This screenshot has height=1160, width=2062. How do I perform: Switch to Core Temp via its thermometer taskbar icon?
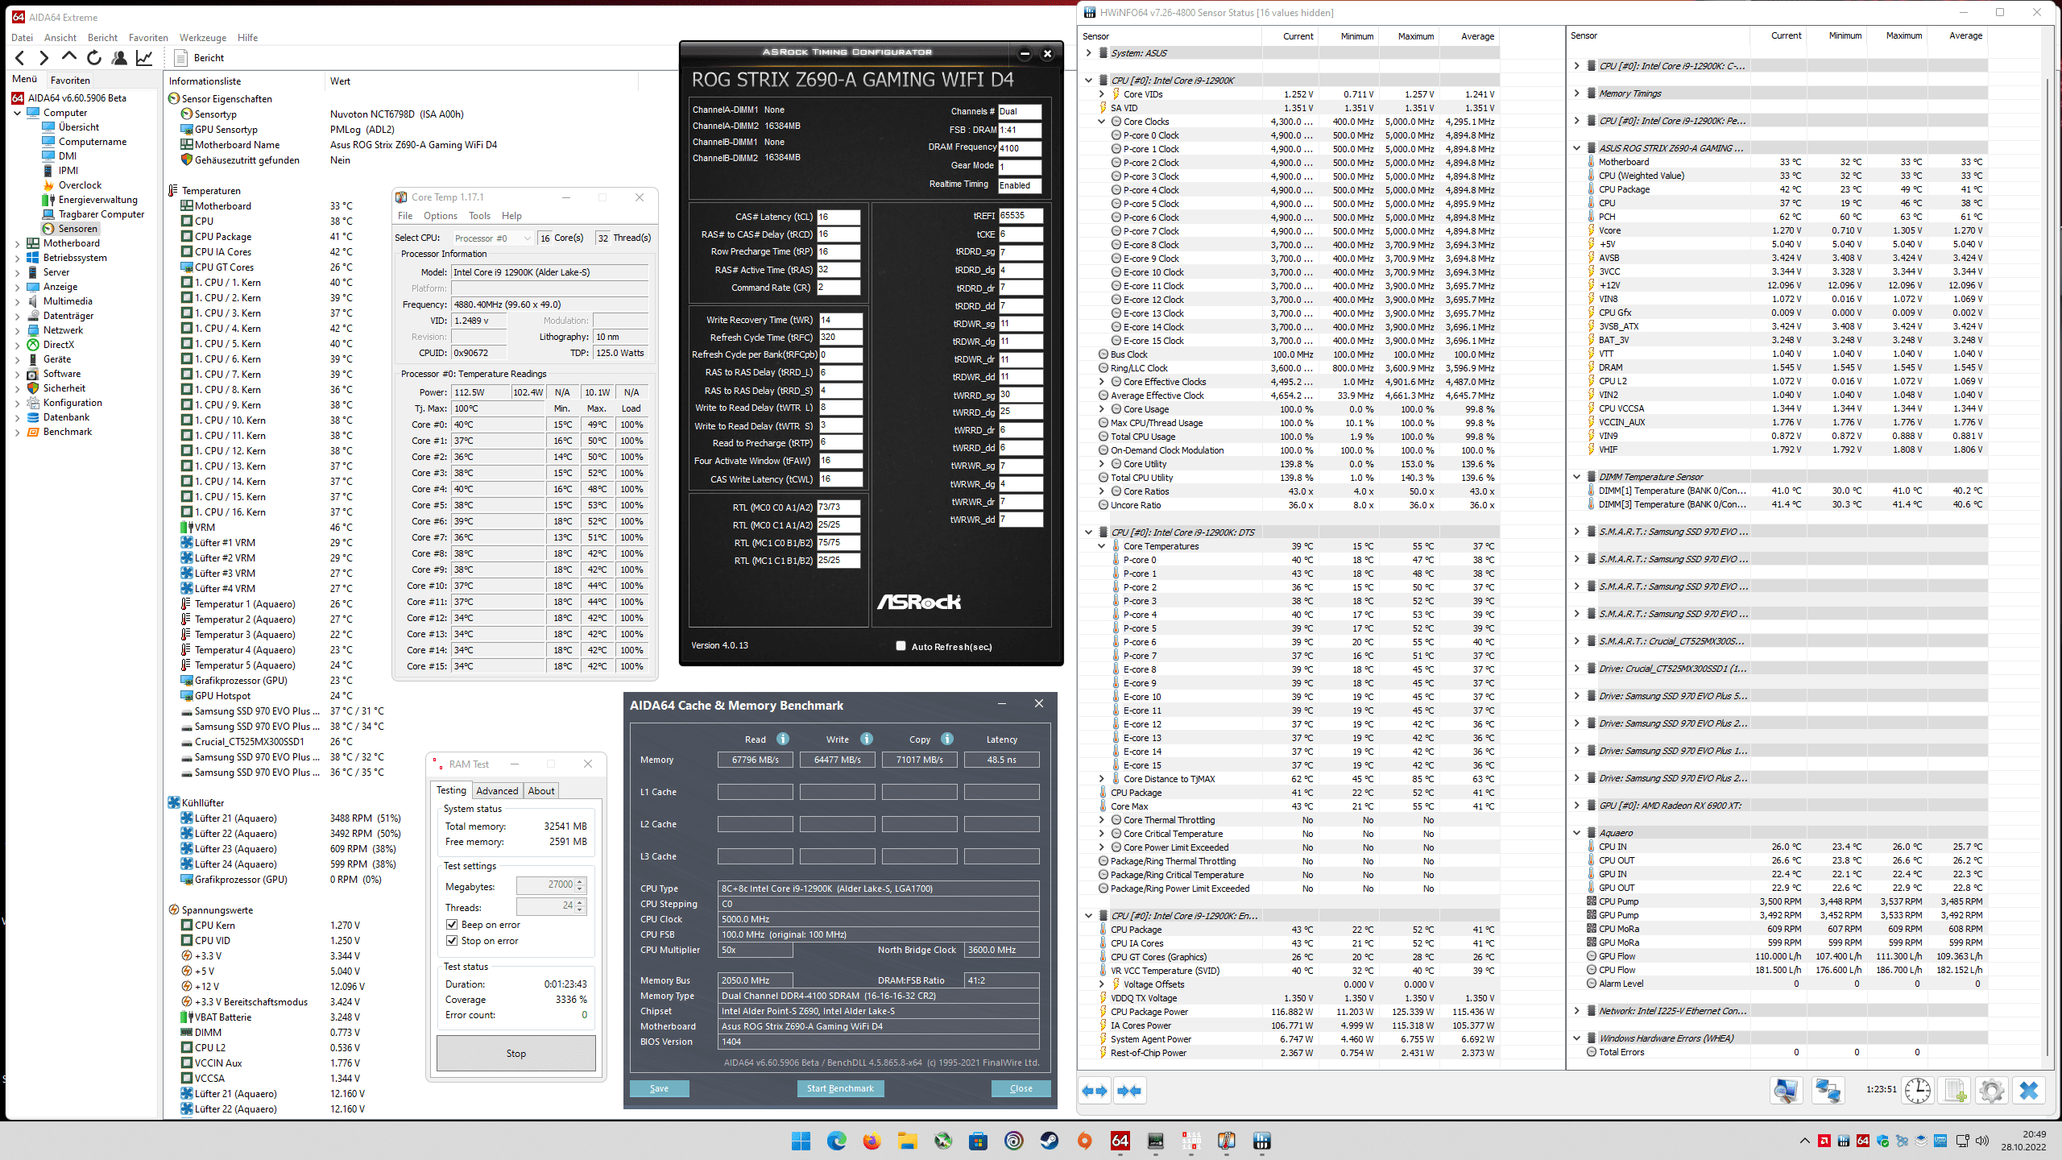coord(1227,1141)
